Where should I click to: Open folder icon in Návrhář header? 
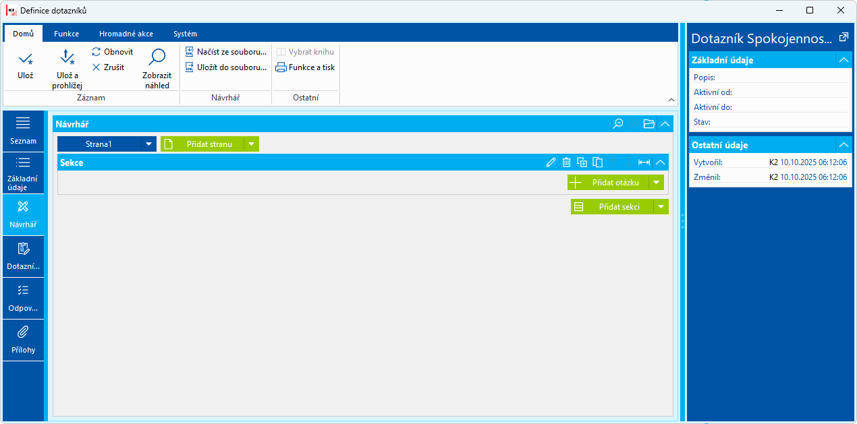pyautogui.click(x=649, y=124)
